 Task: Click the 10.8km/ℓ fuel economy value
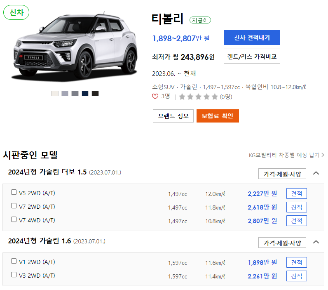(215, 222)
